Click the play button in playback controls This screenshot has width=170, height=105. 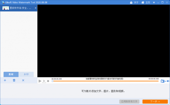click(40, 81)
